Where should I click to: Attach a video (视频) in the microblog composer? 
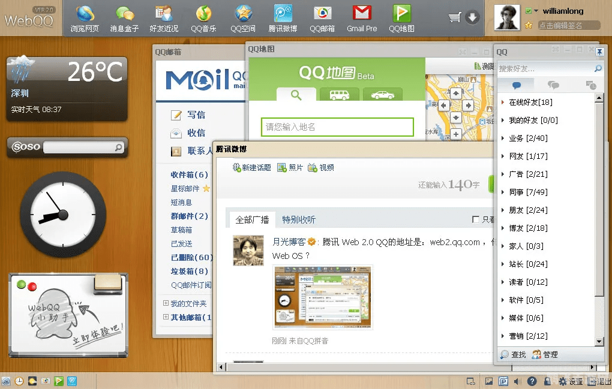[x=323, y=168]
